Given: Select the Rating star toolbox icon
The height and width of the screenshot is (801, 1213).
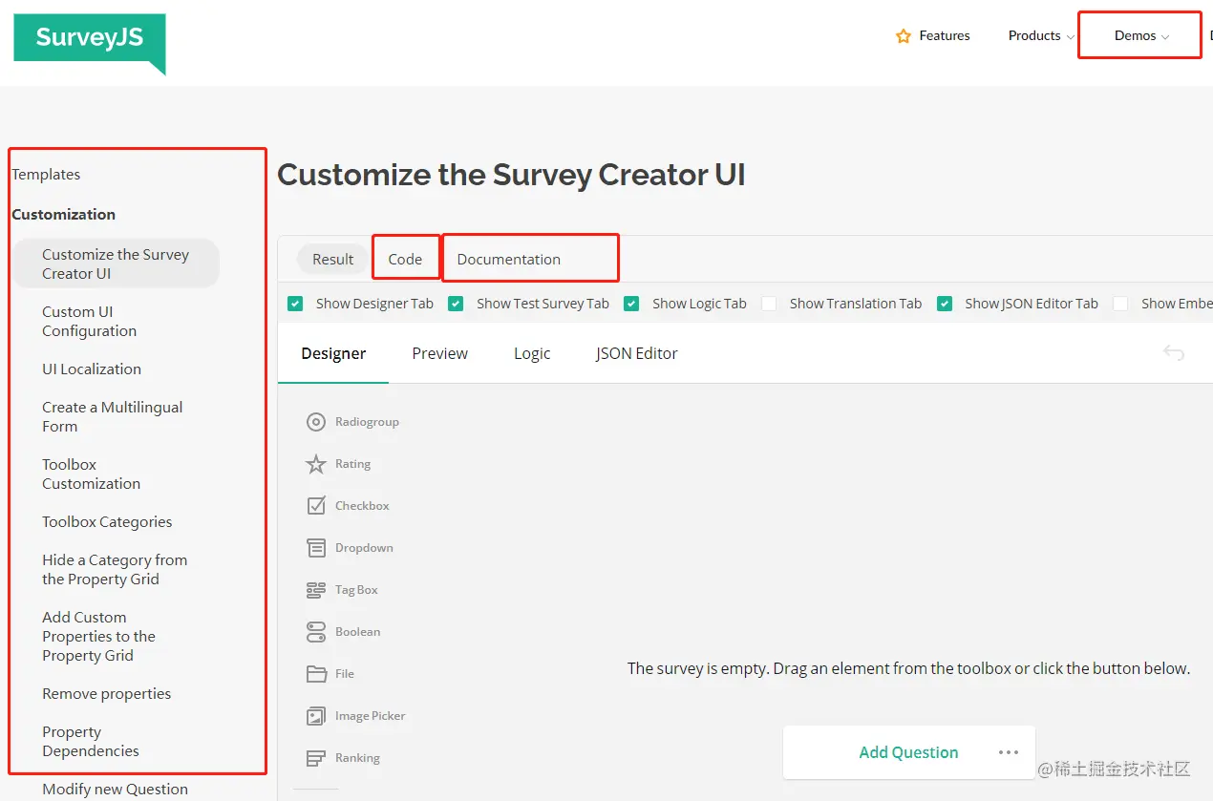Looking at the screenshot, I should click(x=316, y=464).
